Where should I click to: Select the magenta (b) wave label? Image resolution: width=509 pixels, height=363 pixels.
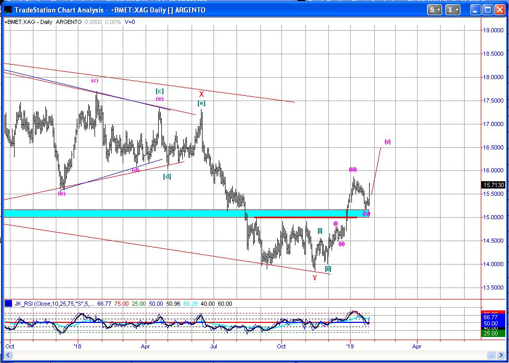[62, 193]
